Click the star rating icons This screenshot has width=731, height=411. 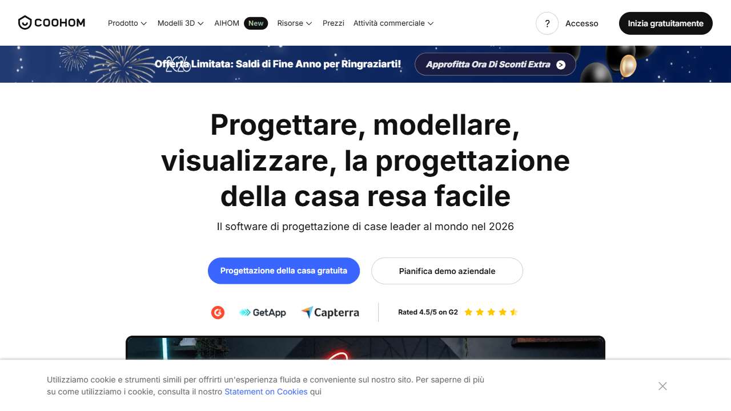click(x=491, y=312)
